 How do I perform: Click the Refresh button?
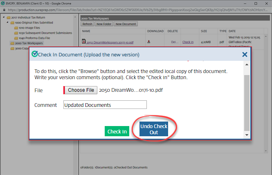(x=87, y=24)
